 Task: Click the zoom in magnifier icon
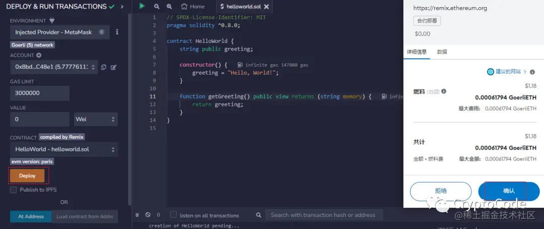169,7
